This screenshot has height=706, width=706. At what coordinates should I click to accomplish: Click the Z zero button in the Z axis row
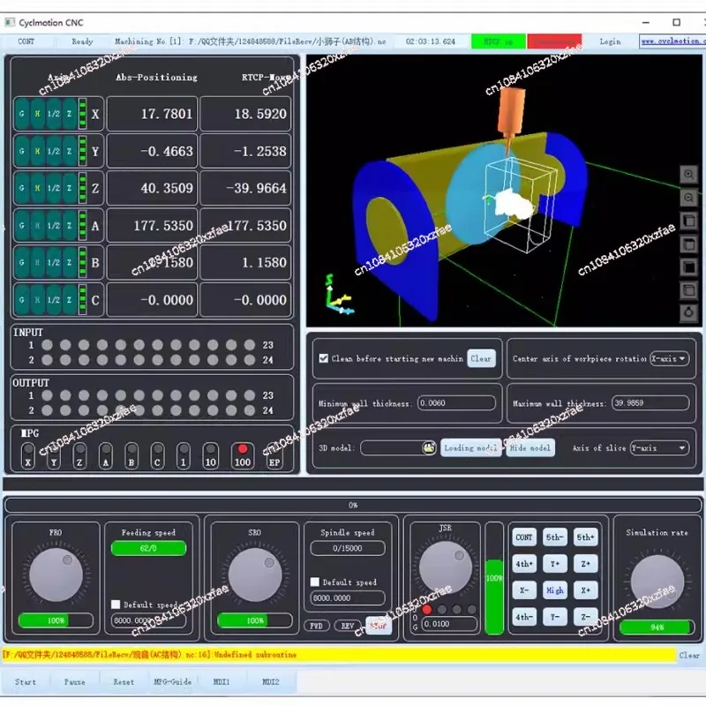[x=69, y=188]
